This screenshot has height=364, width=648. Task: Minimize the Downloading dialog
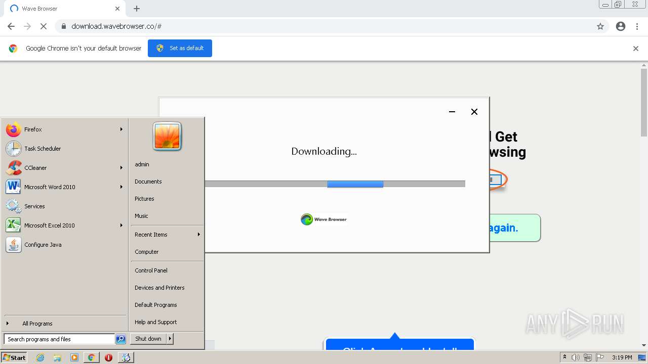[452, 112]
